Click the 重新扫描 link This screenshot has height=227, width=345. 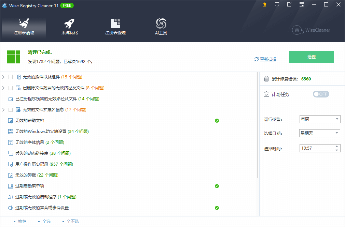tap(268, 59)
